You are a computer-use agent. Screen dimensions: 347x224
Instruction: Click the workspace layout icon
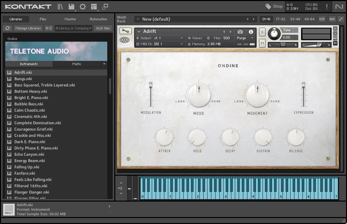(x=94, y=7)
